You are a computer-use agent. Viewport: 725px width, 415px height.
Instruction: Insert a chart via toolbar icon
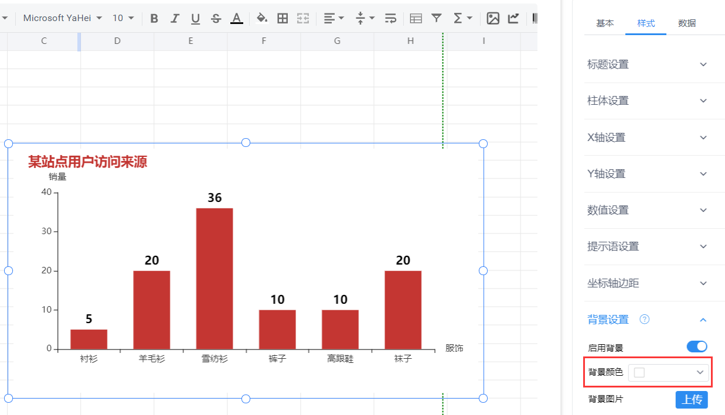click(513, 18)
